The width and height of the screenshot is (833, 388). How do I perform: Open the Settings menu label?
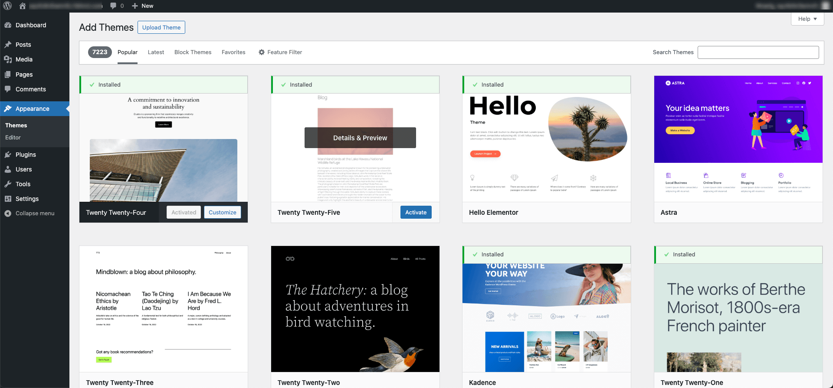pyautogui.click(x=27, y=199)
